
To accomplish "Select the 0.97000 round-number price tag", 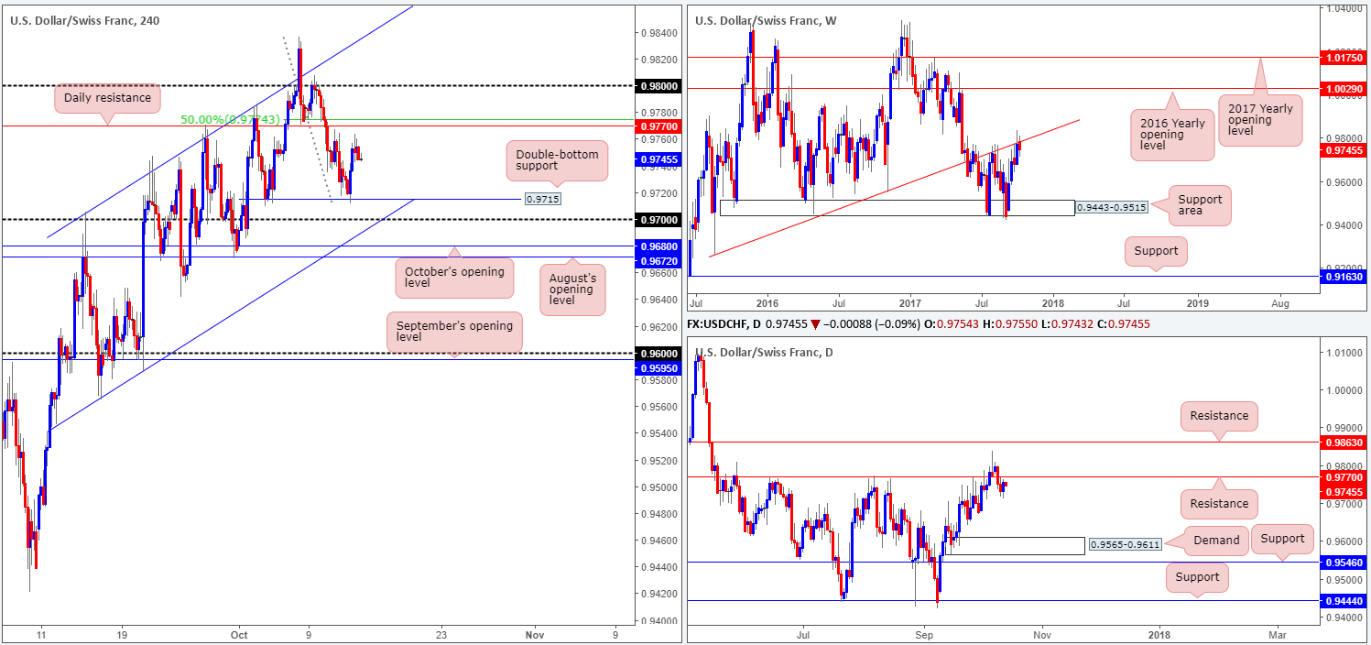I will point(657,220).
